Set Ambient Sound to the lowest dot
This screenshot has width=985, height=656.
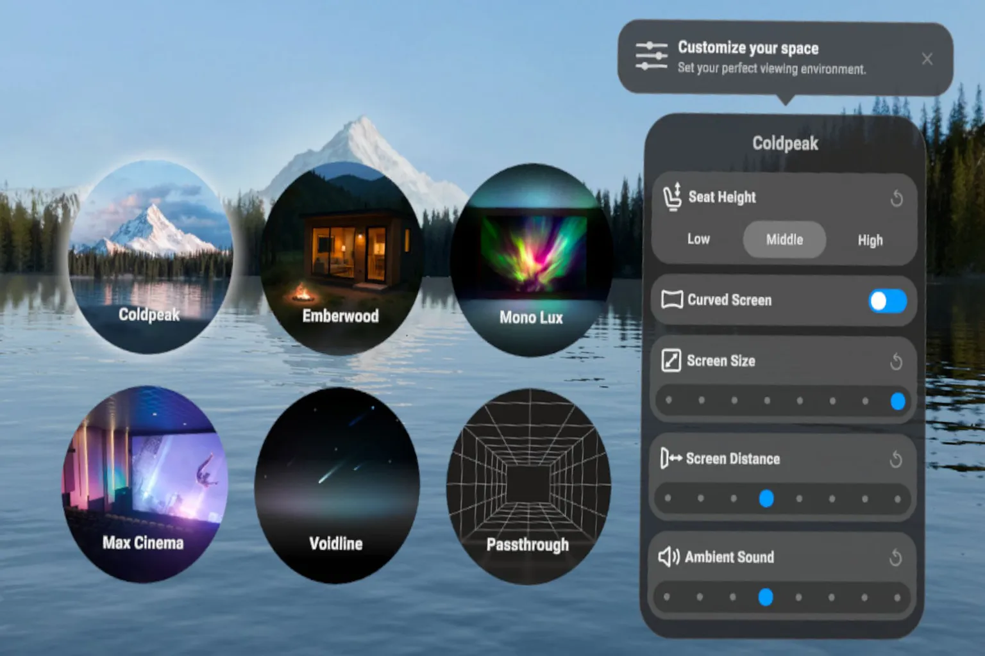(x=667, y=597)
